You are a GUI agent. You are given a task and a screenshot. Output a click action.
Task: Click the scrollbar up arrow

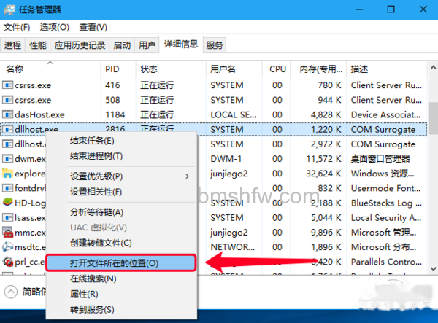tap(433, 67)
